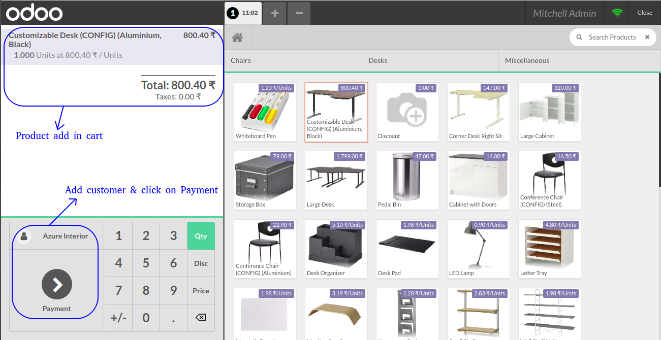Add Cabinet with Doors to order
The height and width of the screenshot is (340, 661).
(x=479, y=181)
